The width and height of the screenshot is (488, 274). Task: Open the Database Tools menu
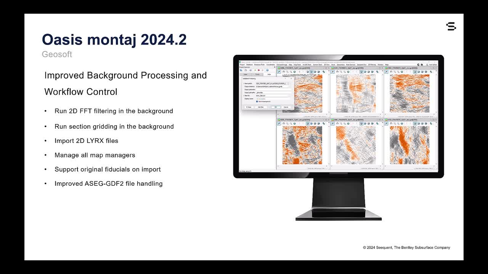[x=259, y=65]
